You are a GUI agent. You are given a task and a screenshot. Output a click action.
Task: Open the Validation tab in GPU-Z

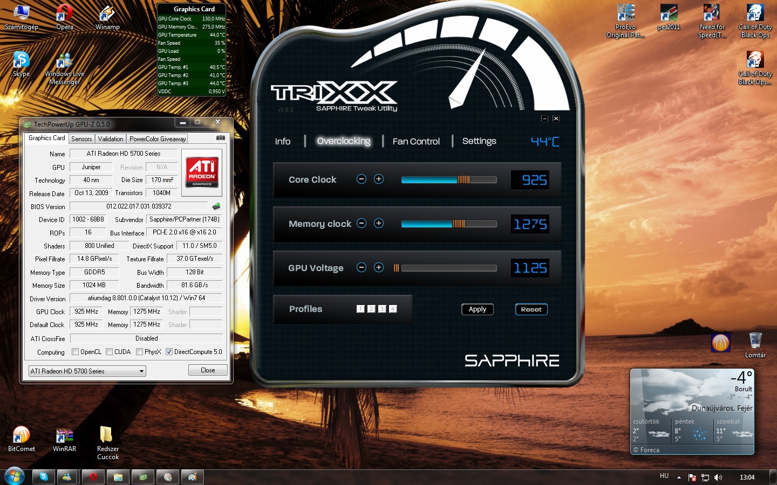[111, 138]
